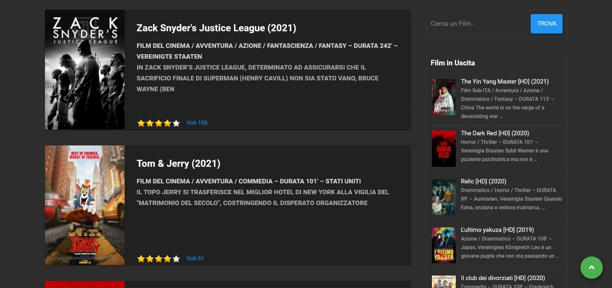
Task: Select the third star rating for Justice League
Action: (159, 123)
